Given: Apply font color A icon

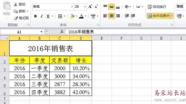Looking at the screenshot, I should 81,16.
